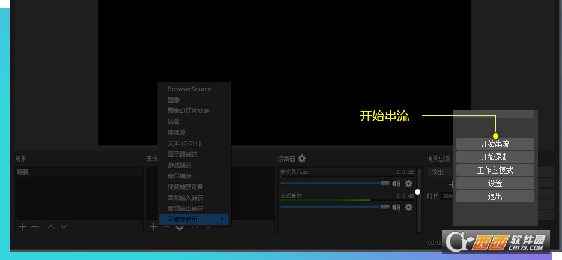Click the 麦克风/Aux volume slider handle
The height and width of the screenshot is (260, 562).
384,183
